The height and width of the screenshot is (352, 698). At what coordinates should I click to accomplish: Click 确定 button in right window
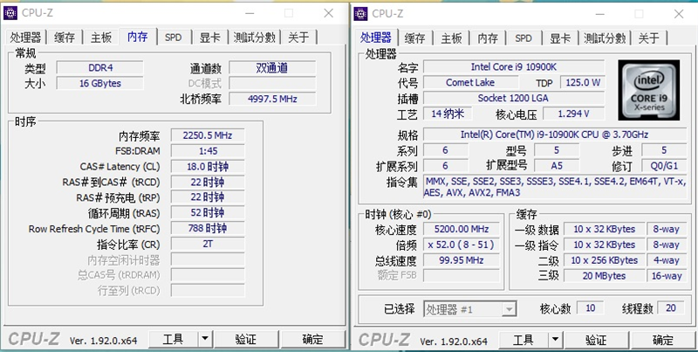tap(663, 341)
